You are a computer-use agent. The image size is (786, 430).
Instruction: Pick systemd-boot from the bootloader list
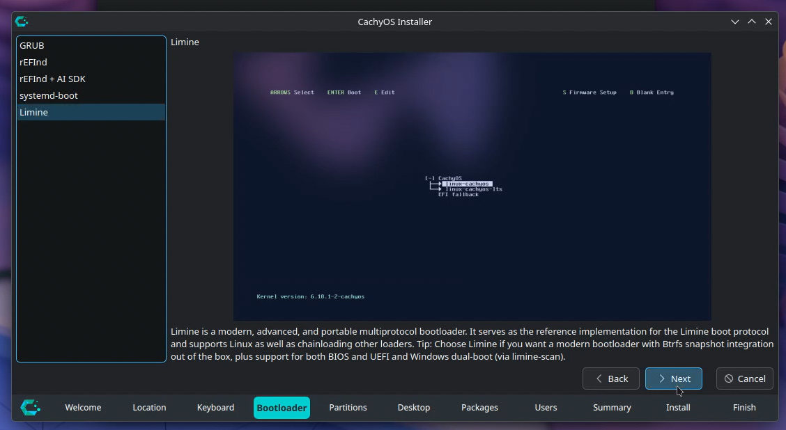(x=91, y=95)
